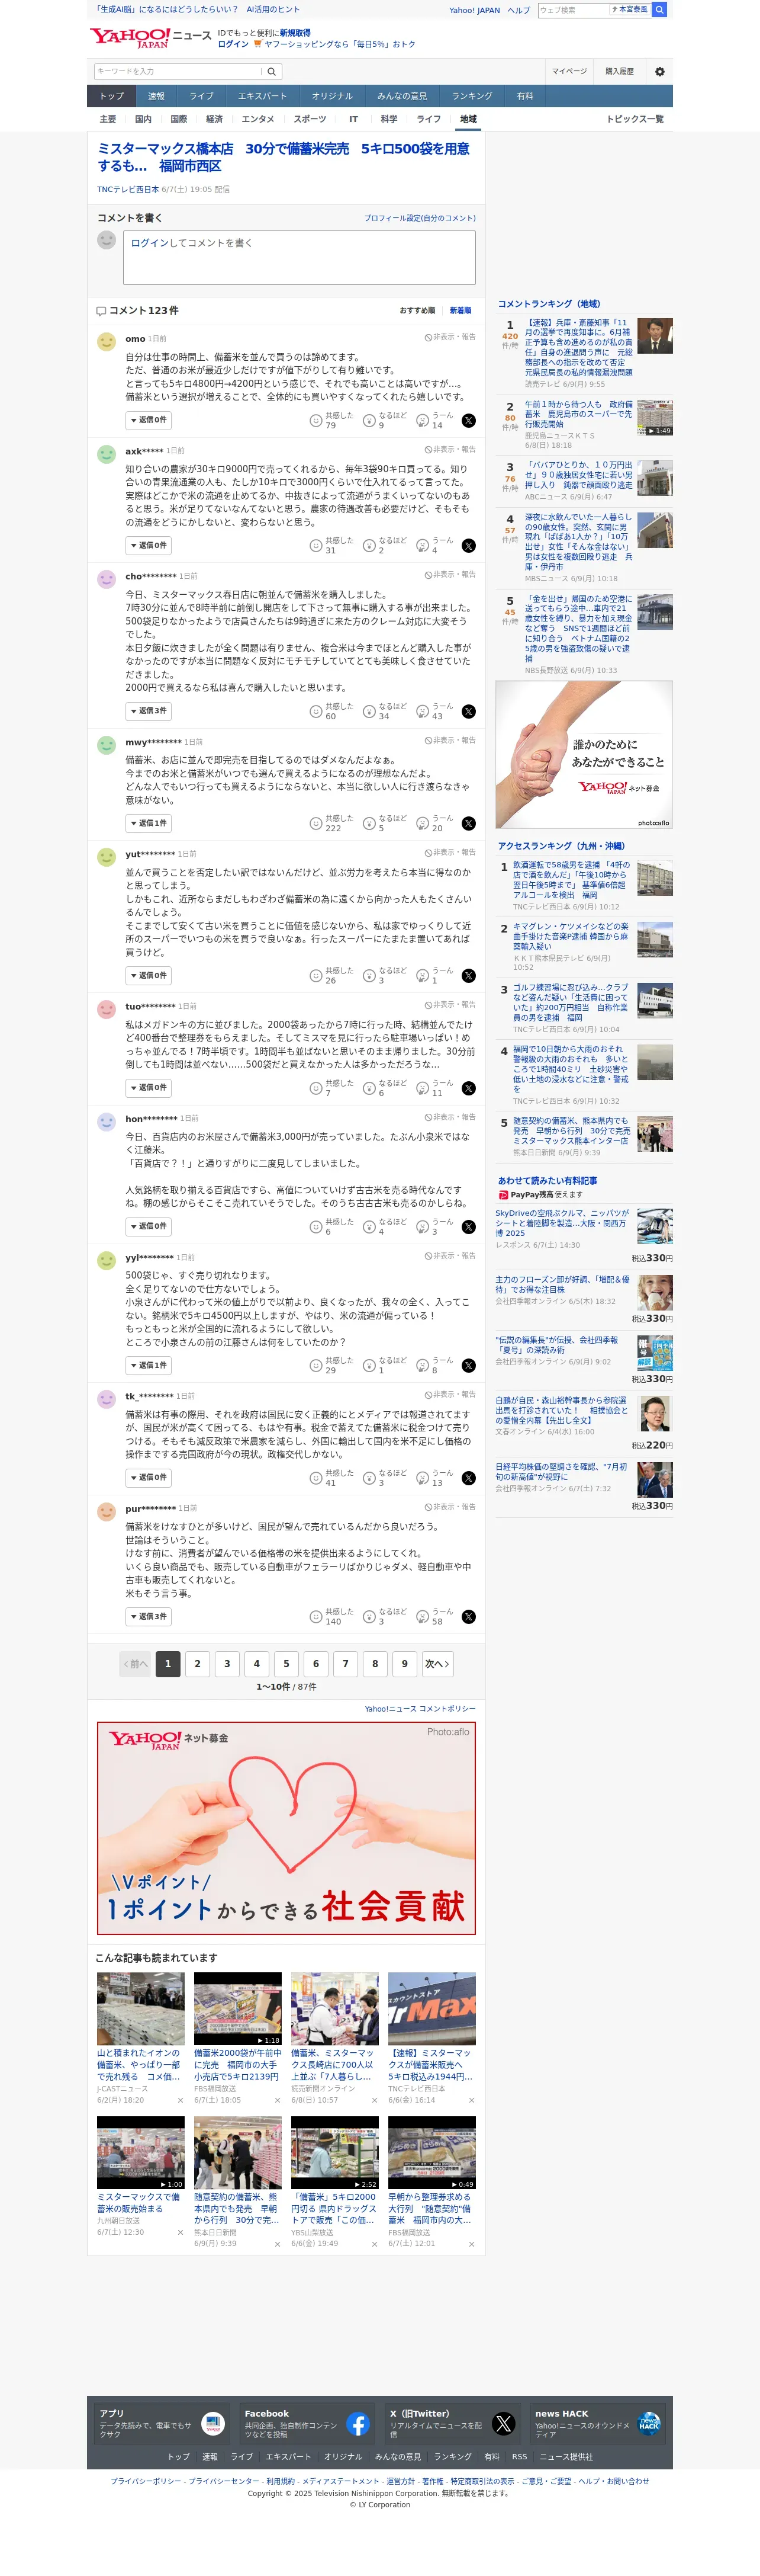Viewport: 760px width, 2576px height.
Task: Open the トピックス一覧 link
Action: point(634,119)
